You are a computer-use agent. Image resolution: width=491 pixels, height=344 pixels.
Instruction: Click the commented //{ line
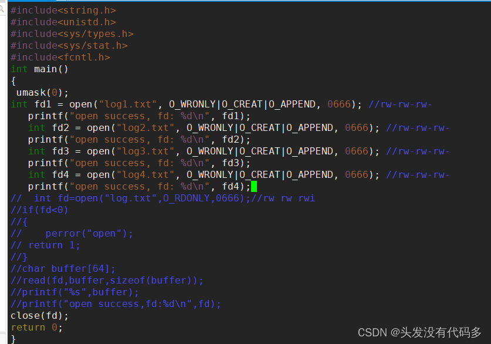point(19,222)
